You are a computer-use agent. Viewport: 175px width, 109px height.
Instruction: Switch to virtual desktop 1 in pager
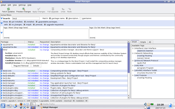click(33, 104)
